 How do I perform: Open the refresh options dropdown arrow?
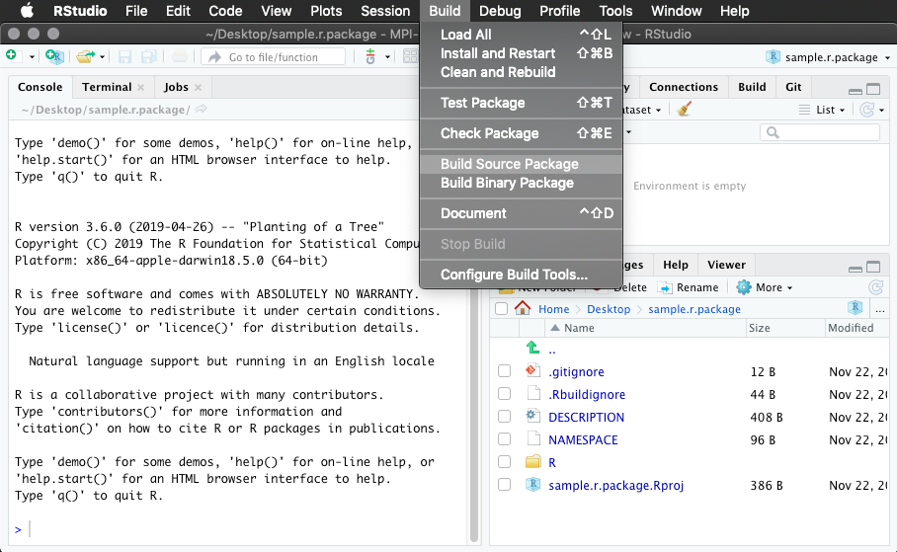(x=881, y=110)
